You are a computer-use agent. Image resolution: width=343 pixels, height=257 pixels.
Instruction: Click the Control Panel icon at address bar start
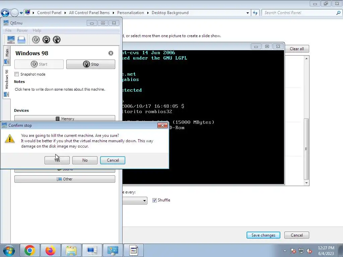(x=27, y=12)
